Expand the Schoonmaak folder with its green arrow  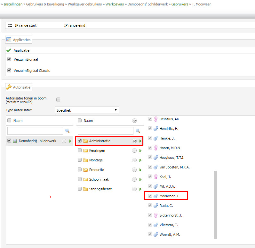pyautogui.click(x=140, y=180)
